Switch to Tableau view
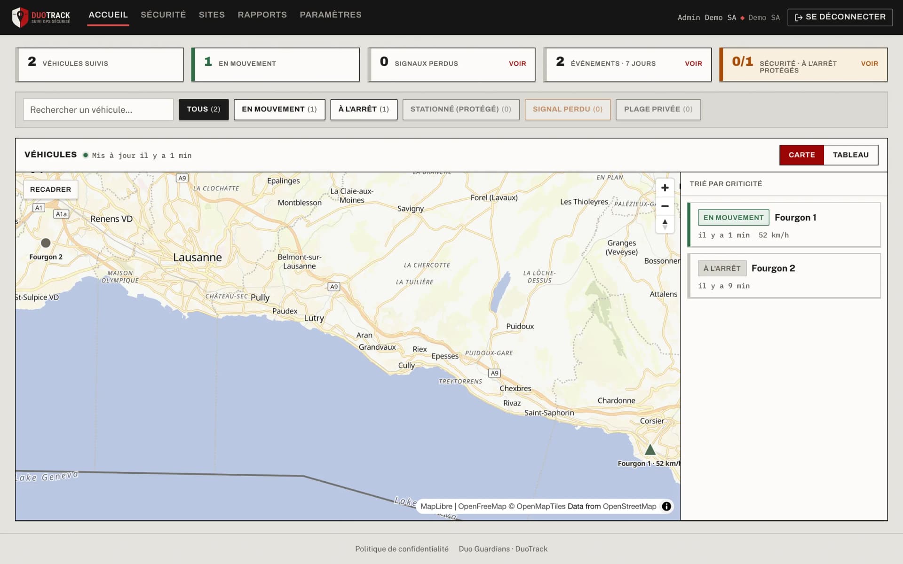Screen dimensions: 903x564 pos(851,155)
